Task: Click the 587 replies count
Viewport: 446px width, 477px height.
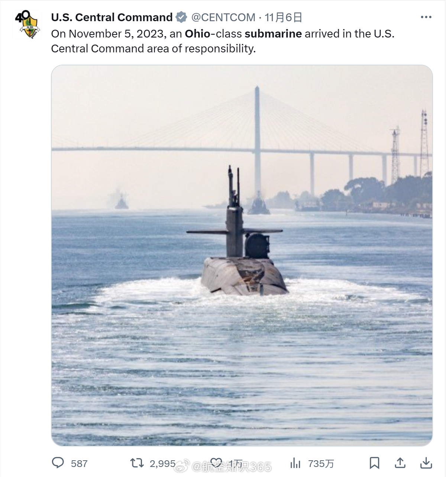Action: [79, 463]
